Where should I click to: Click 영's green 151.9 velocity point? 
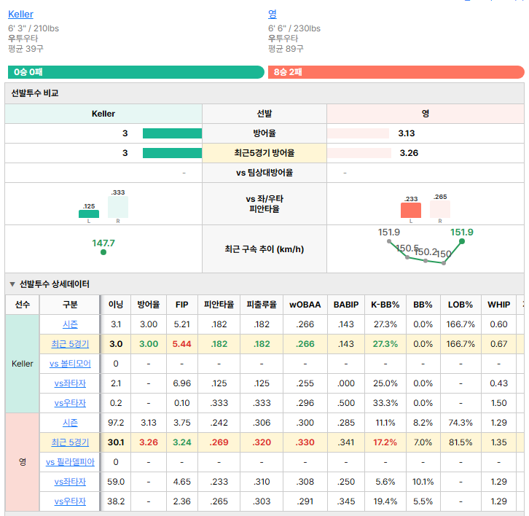pos(462,241)
